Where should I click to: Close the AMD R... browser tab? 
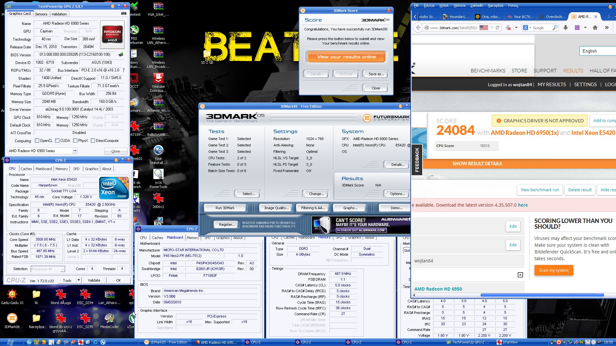(596, 17)
